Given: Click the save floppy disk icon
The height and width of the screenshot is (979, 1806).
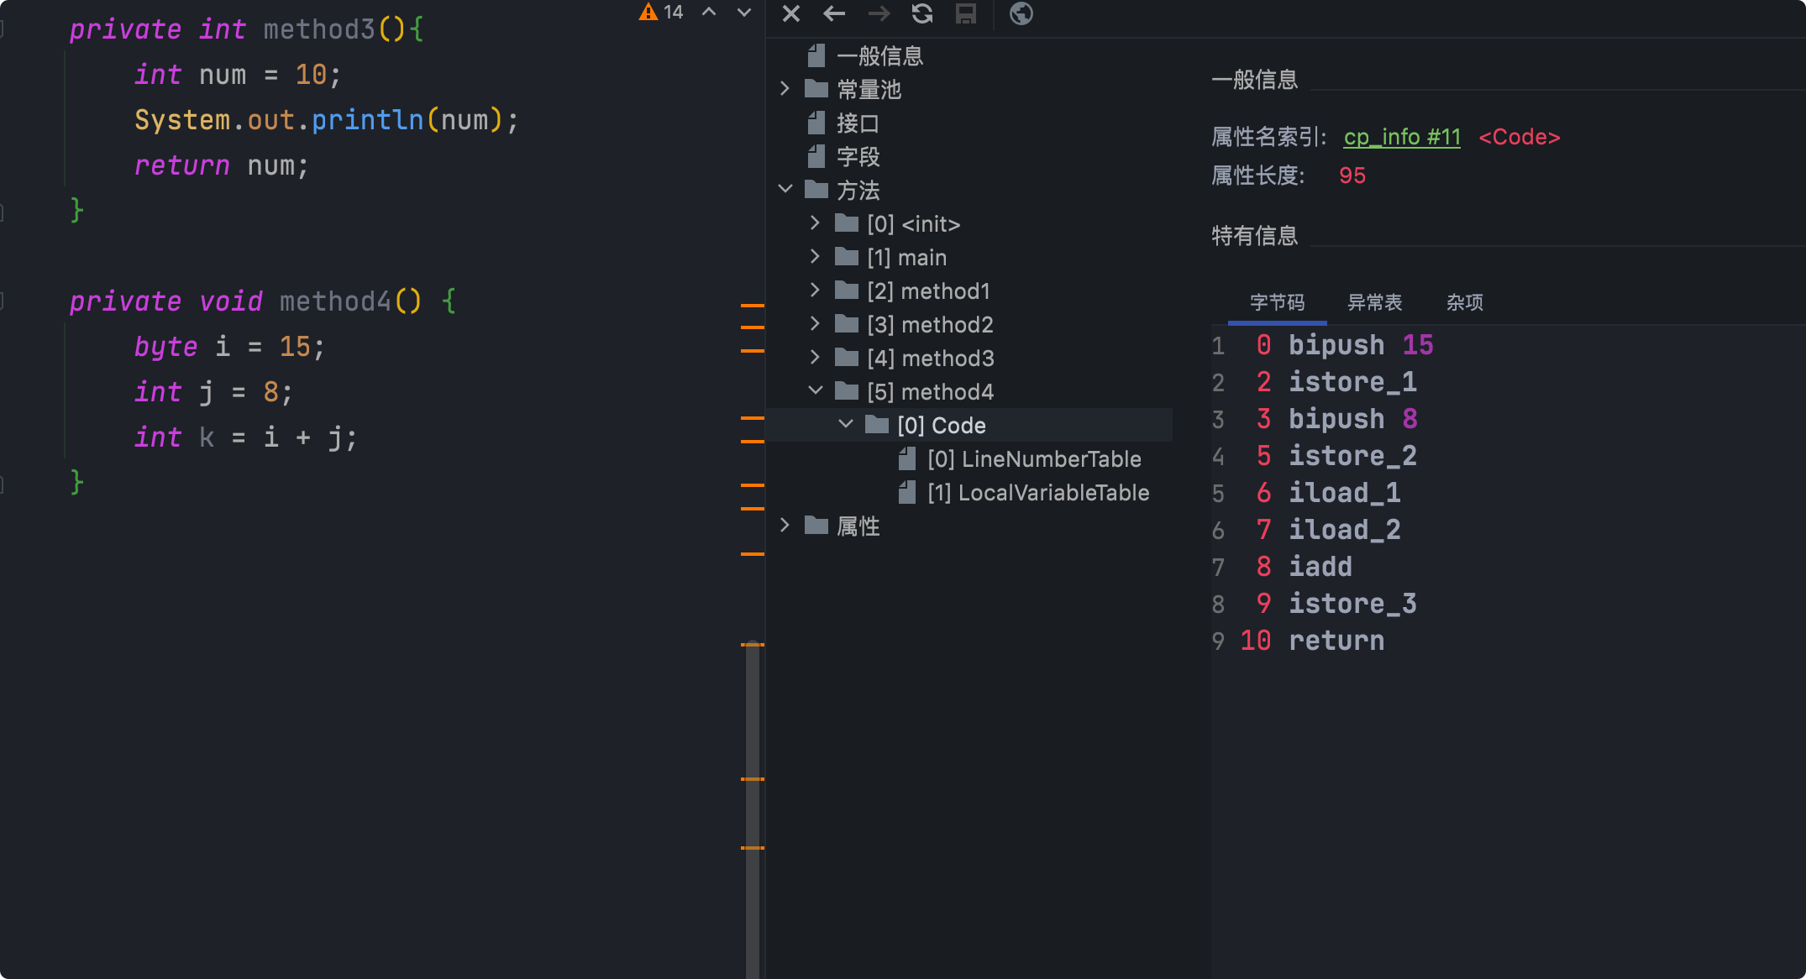Looking at the screenshot, I should pyautogui.click(x=966, y=13).
